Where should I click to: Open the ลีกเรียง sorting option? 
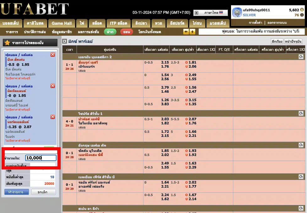277,41
